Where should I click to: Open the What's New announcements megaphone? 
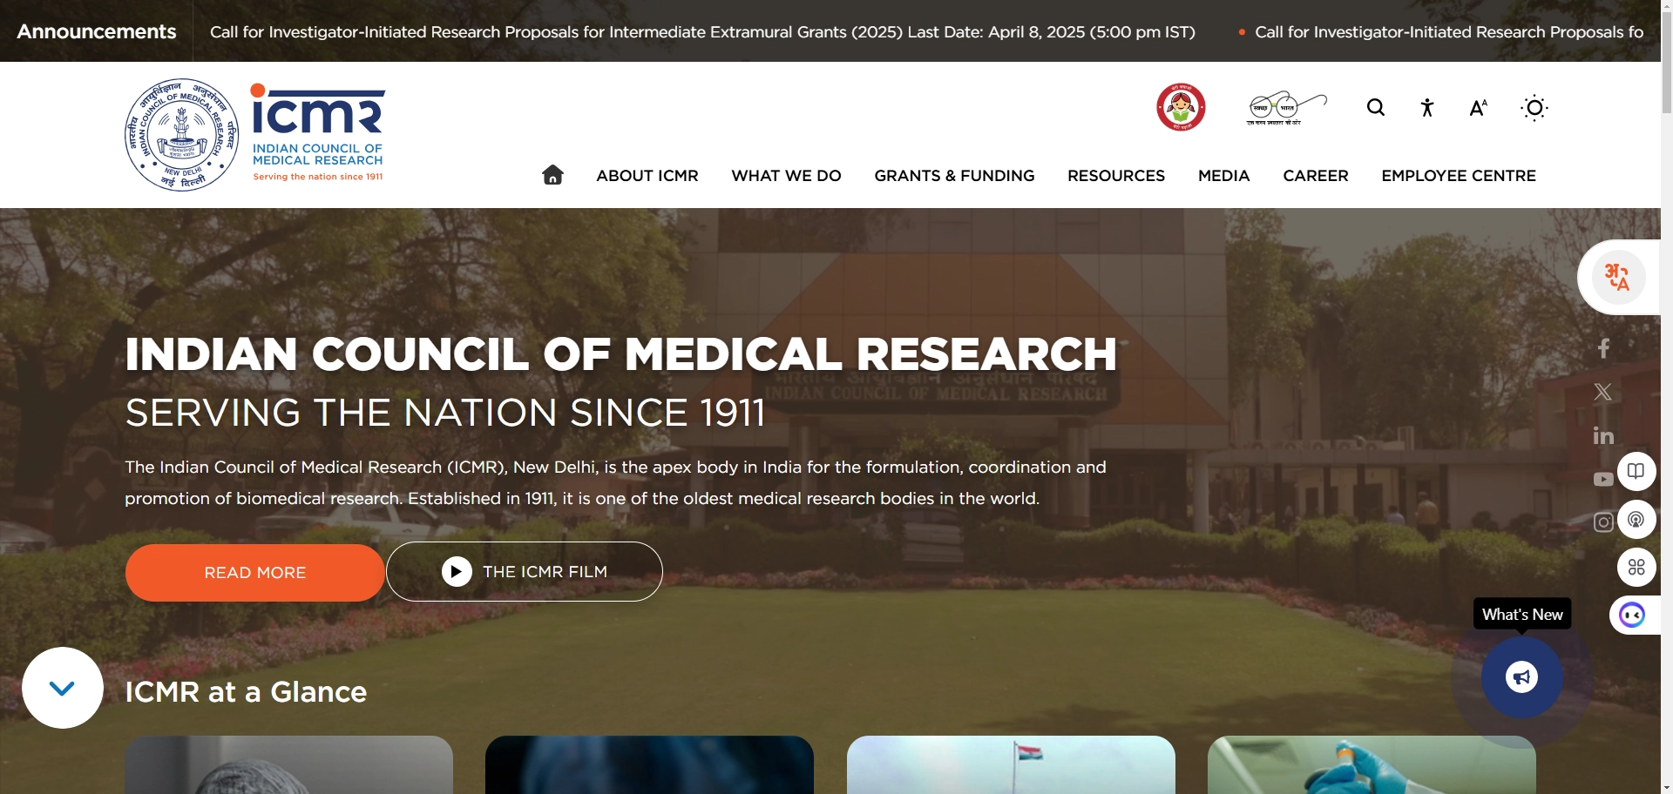pyautogui.click(x=1520, y=677)
